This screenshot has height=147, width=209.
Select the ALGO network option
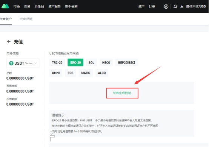(x=102, y=73)
